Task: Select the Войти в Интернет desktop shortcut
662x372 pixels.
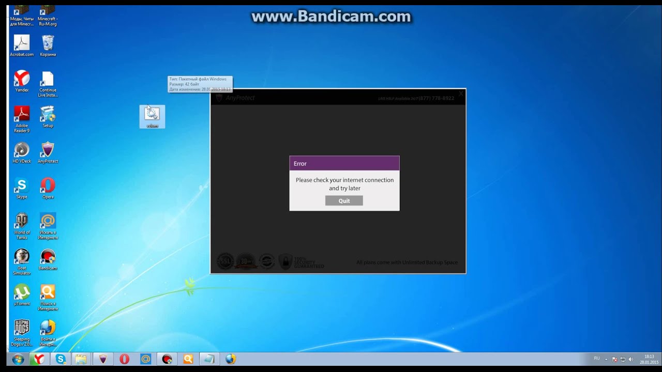Action: point(48,333)
